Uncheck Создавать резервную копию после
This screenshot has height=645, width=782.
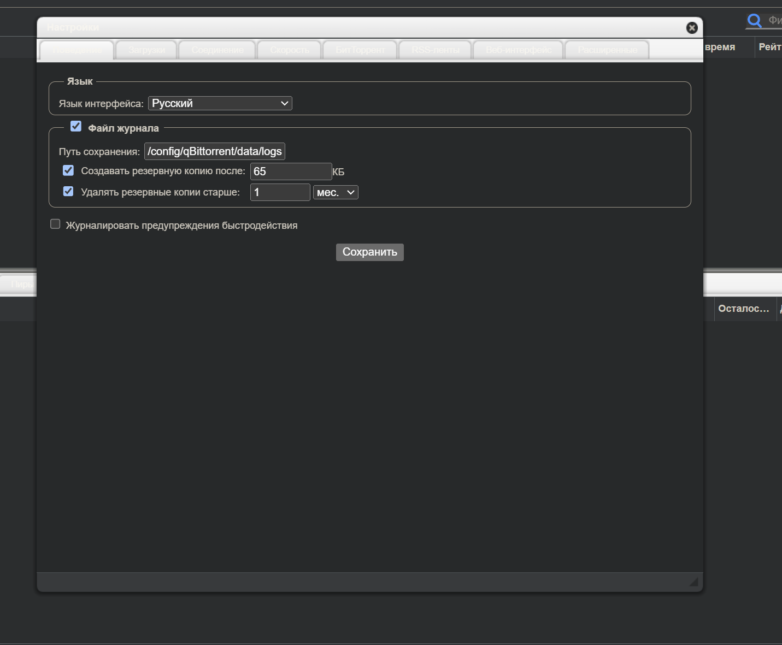tap(68, 170)
